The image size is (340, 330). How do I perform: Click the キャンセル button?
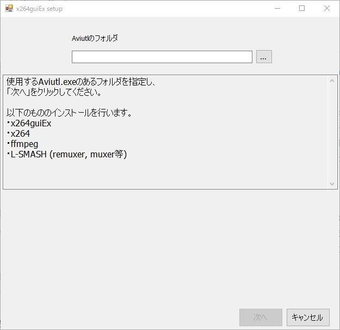[x=308, y=317]
